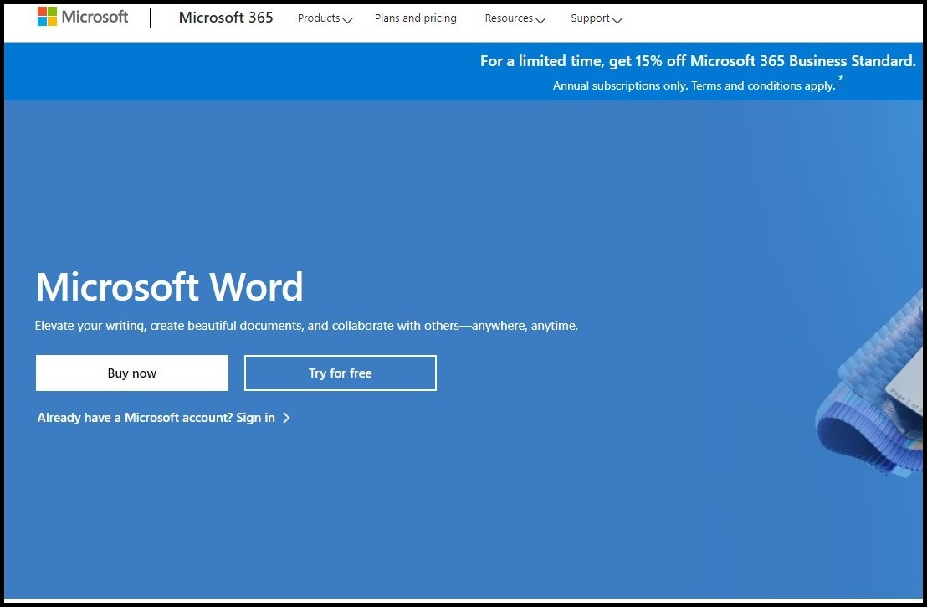This screenshot has width=927, height=607.
Task: Open the Sign in link for existing accounts
Action: [x=164, y=418]
